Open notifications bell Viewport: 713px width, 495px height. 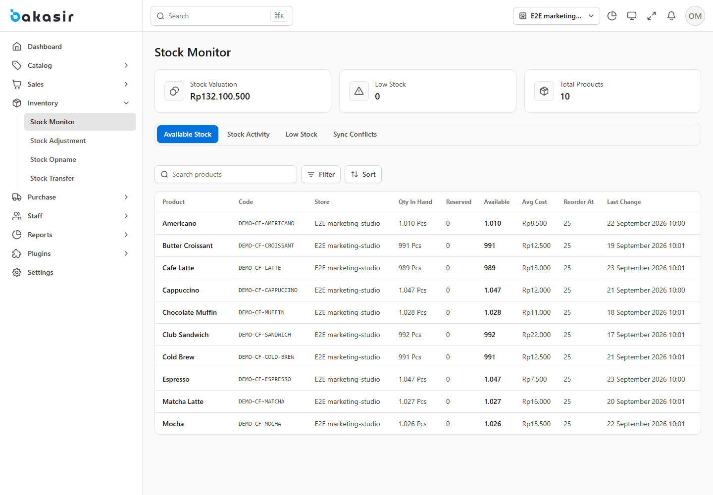(671, 16)
